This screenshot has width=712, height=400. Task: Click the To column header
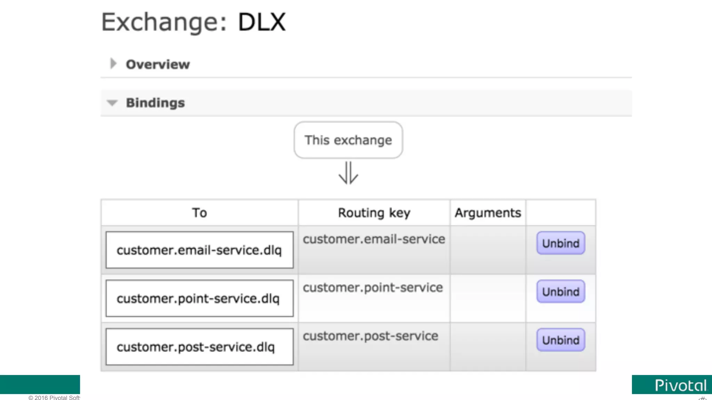[x=200, y=213]
